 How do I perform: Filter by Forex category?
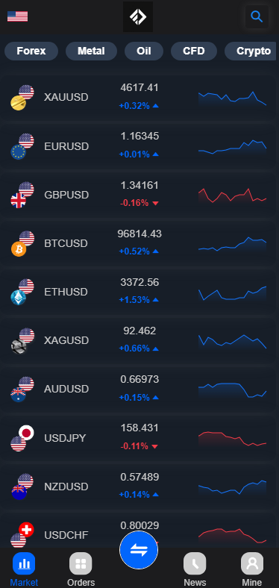[x=31, y=51]
